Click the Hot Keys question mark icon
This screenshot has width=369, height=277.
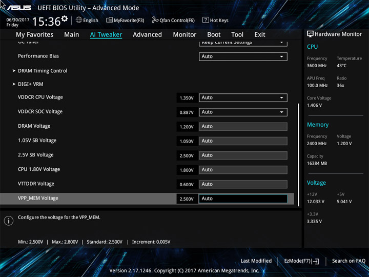206,20
